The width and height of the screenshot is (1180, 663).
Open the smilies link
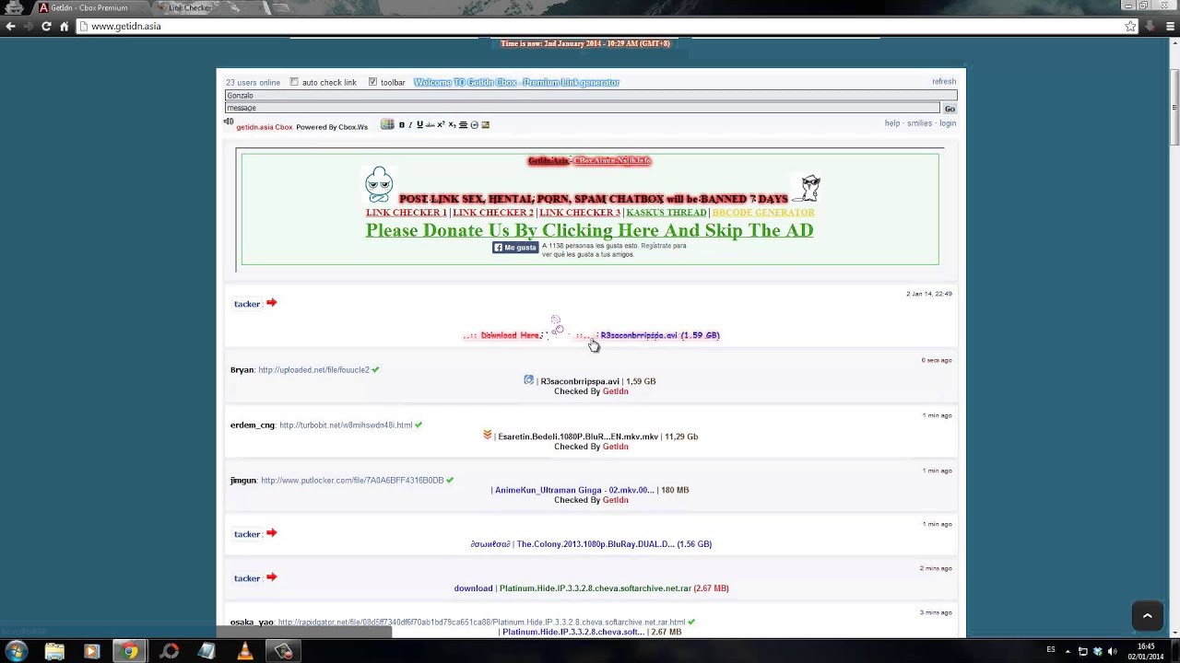click(919, 123)
